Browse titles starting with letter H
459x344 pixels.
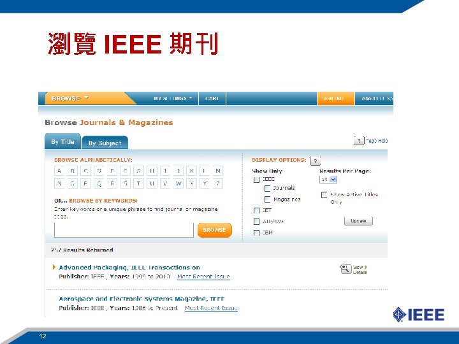click(152, 171)
